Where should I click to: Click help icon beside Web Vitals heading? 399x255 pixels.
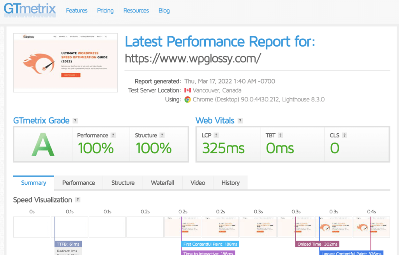point(240,121)
